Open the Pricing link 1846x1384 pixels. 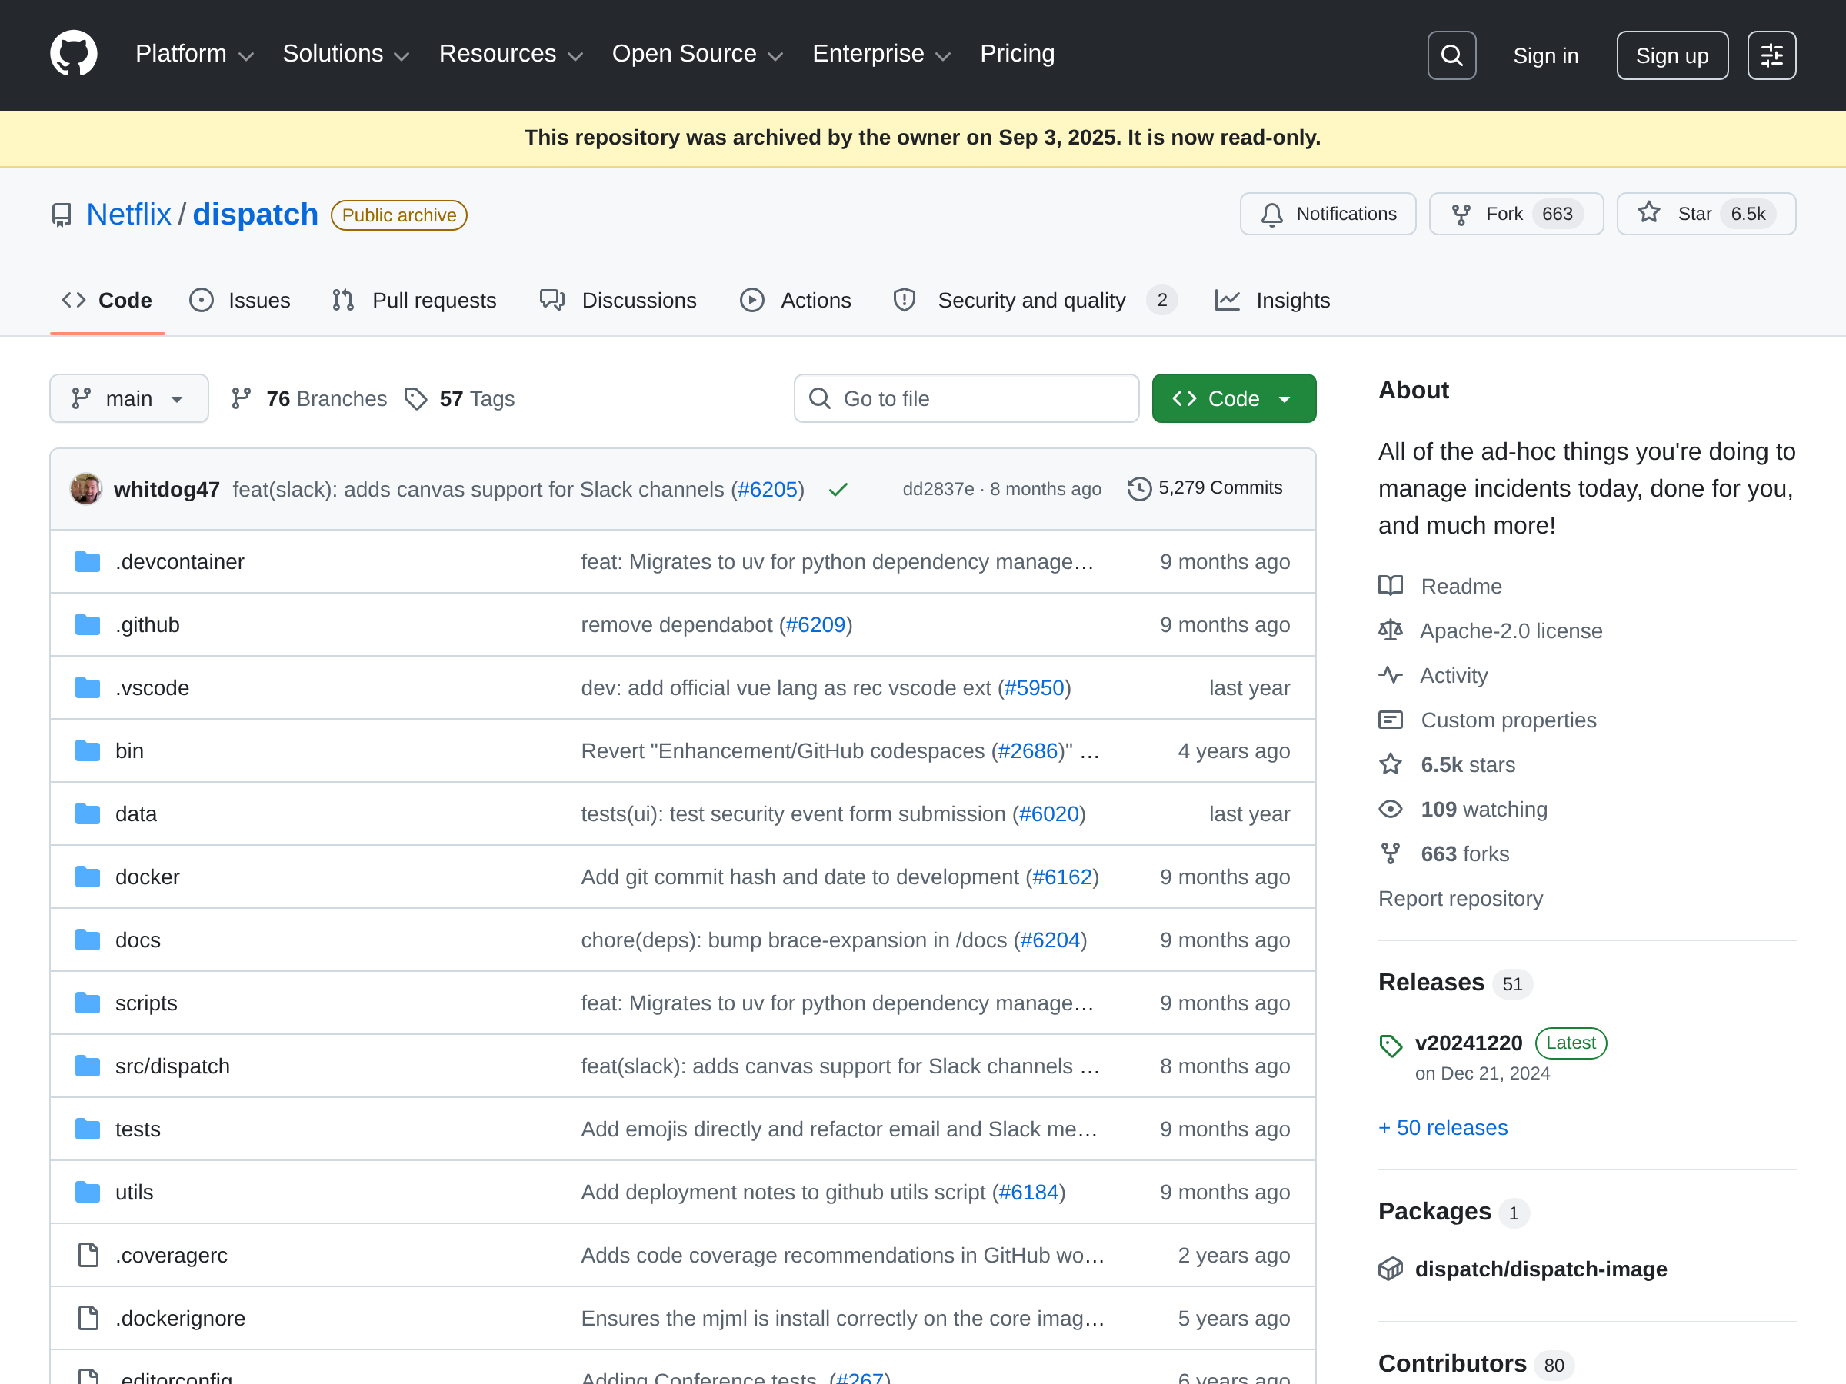click(1017, 55)
